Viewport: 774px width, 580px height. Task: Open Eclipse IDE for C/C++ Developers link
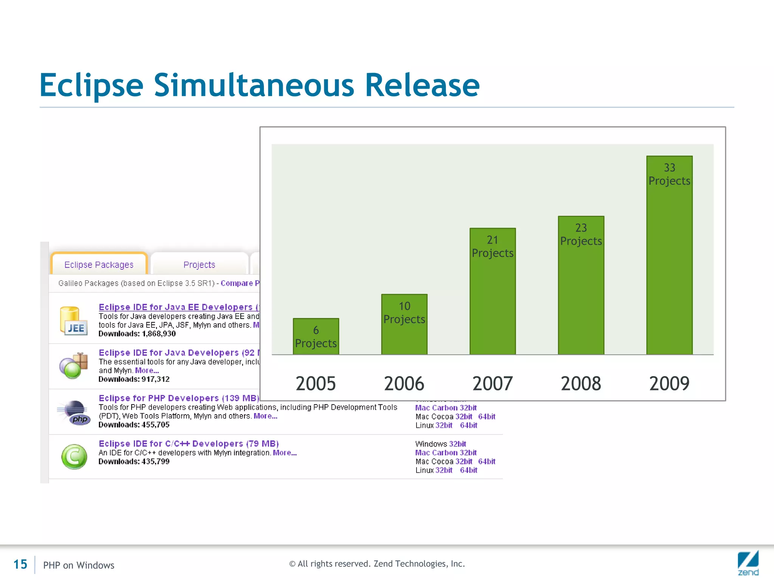pyautogui.click(x=189, y=443)
